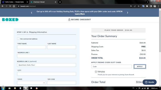Click the address bar URL boxed.com/checkout
The width and height of the screenshot is (161, 90).
click(28, 6)
